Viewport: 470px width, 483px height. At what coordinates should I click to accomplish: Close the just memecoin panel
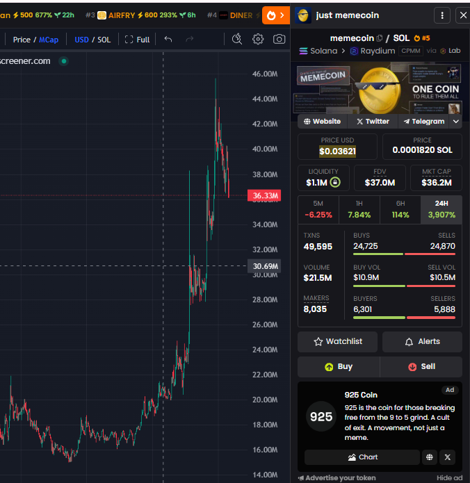(463, 15)
